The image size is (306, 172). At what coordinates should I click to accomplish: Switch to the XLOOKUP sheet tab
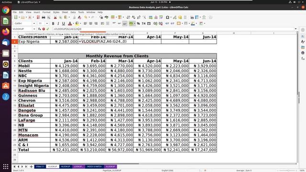pos(110,167)
